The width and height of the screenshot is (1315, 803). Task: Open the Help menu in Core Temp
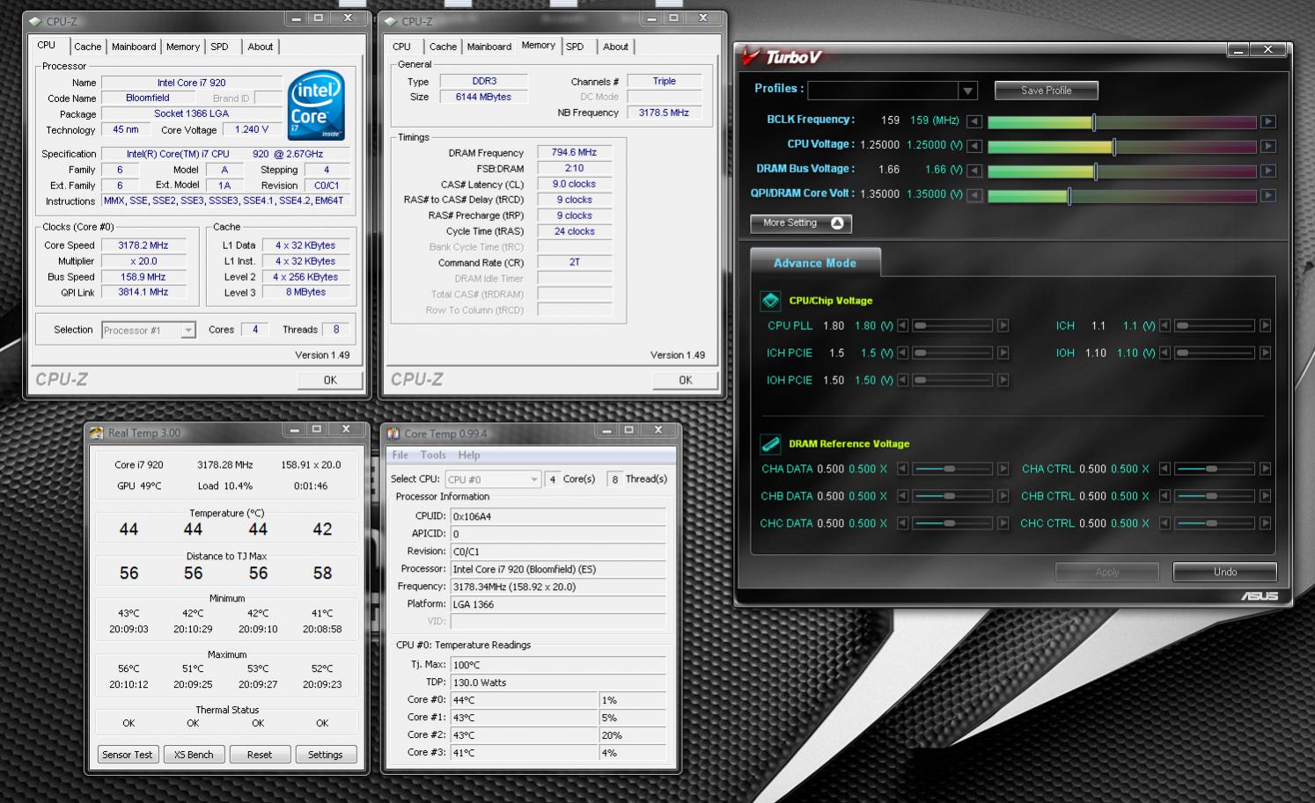click(469, 455)
